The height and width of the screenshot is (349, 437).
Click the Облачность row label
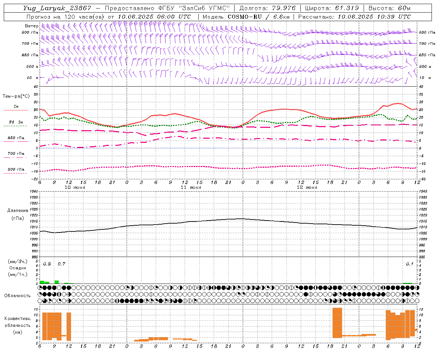click(x=17, y=296)
